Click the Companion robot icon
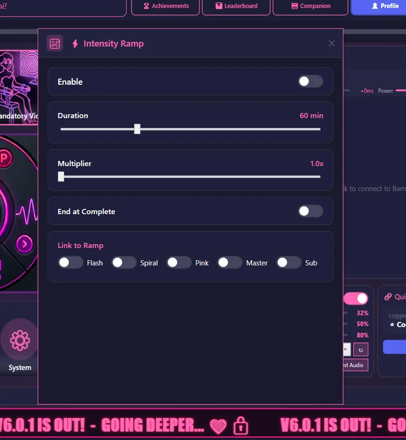 click(295, 6)
